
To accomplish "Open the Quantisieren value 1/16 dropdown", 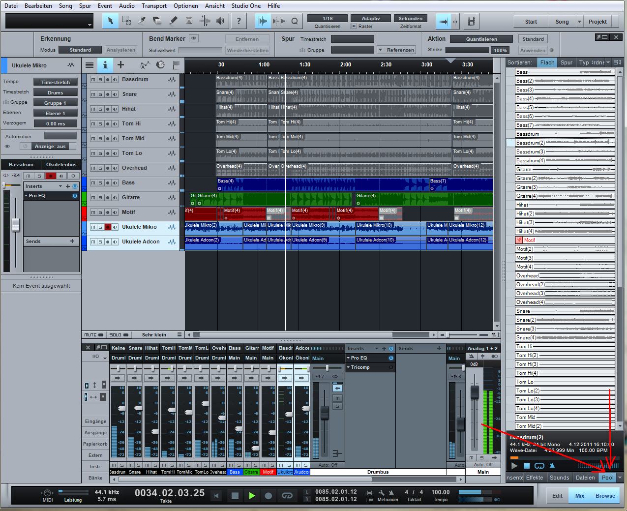I will pos(328,18).
